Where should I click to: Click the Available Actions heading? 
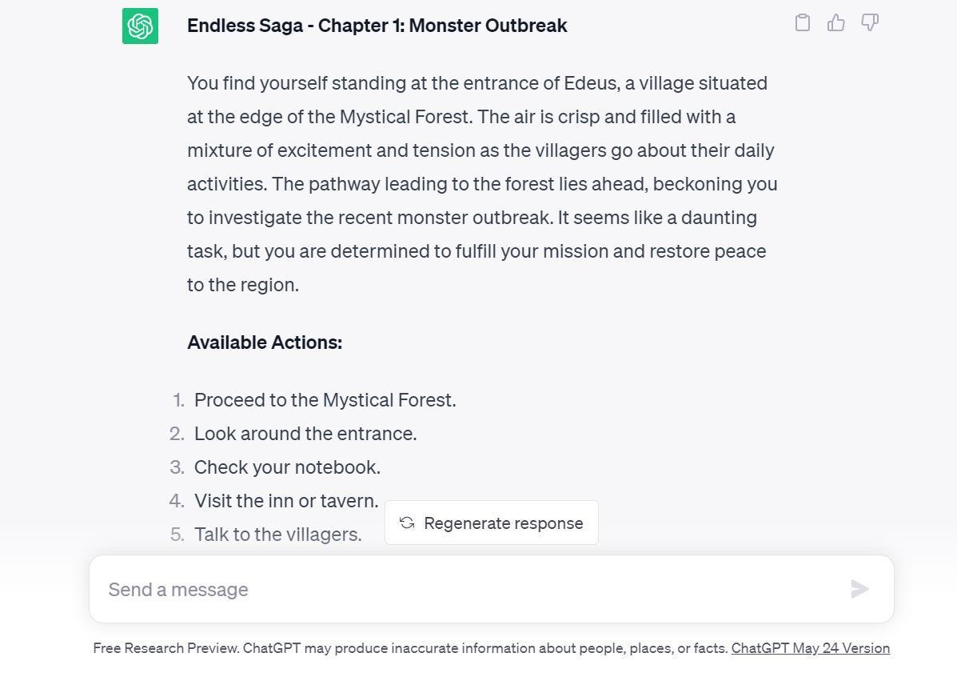(264, 342)
